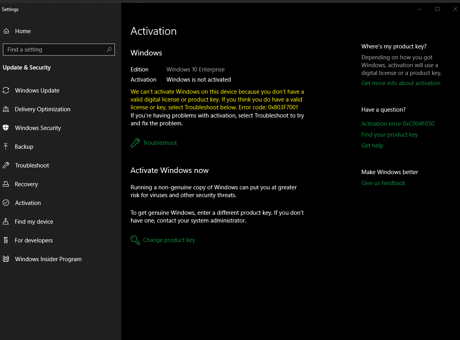Maximize the Settings window
The height and width of the screenshot is (340, 460).
[437, 9]
